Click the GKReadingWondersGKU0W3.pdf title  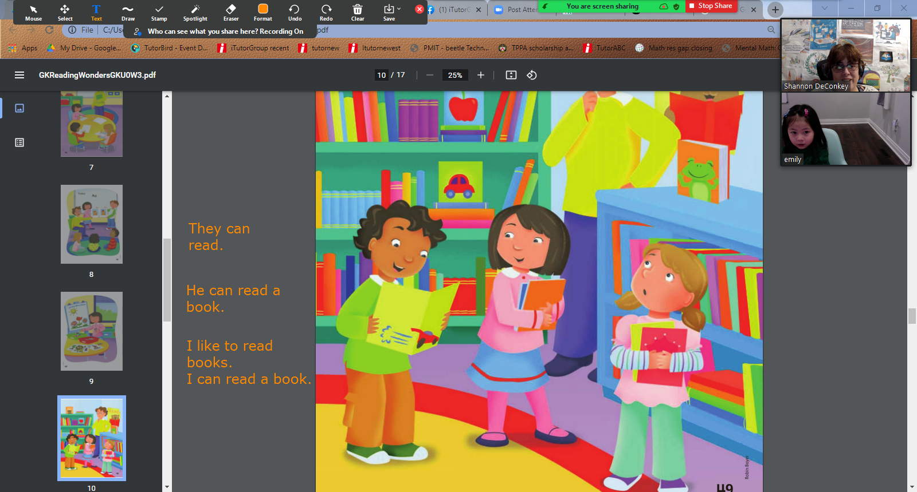(x=97, y=75)
